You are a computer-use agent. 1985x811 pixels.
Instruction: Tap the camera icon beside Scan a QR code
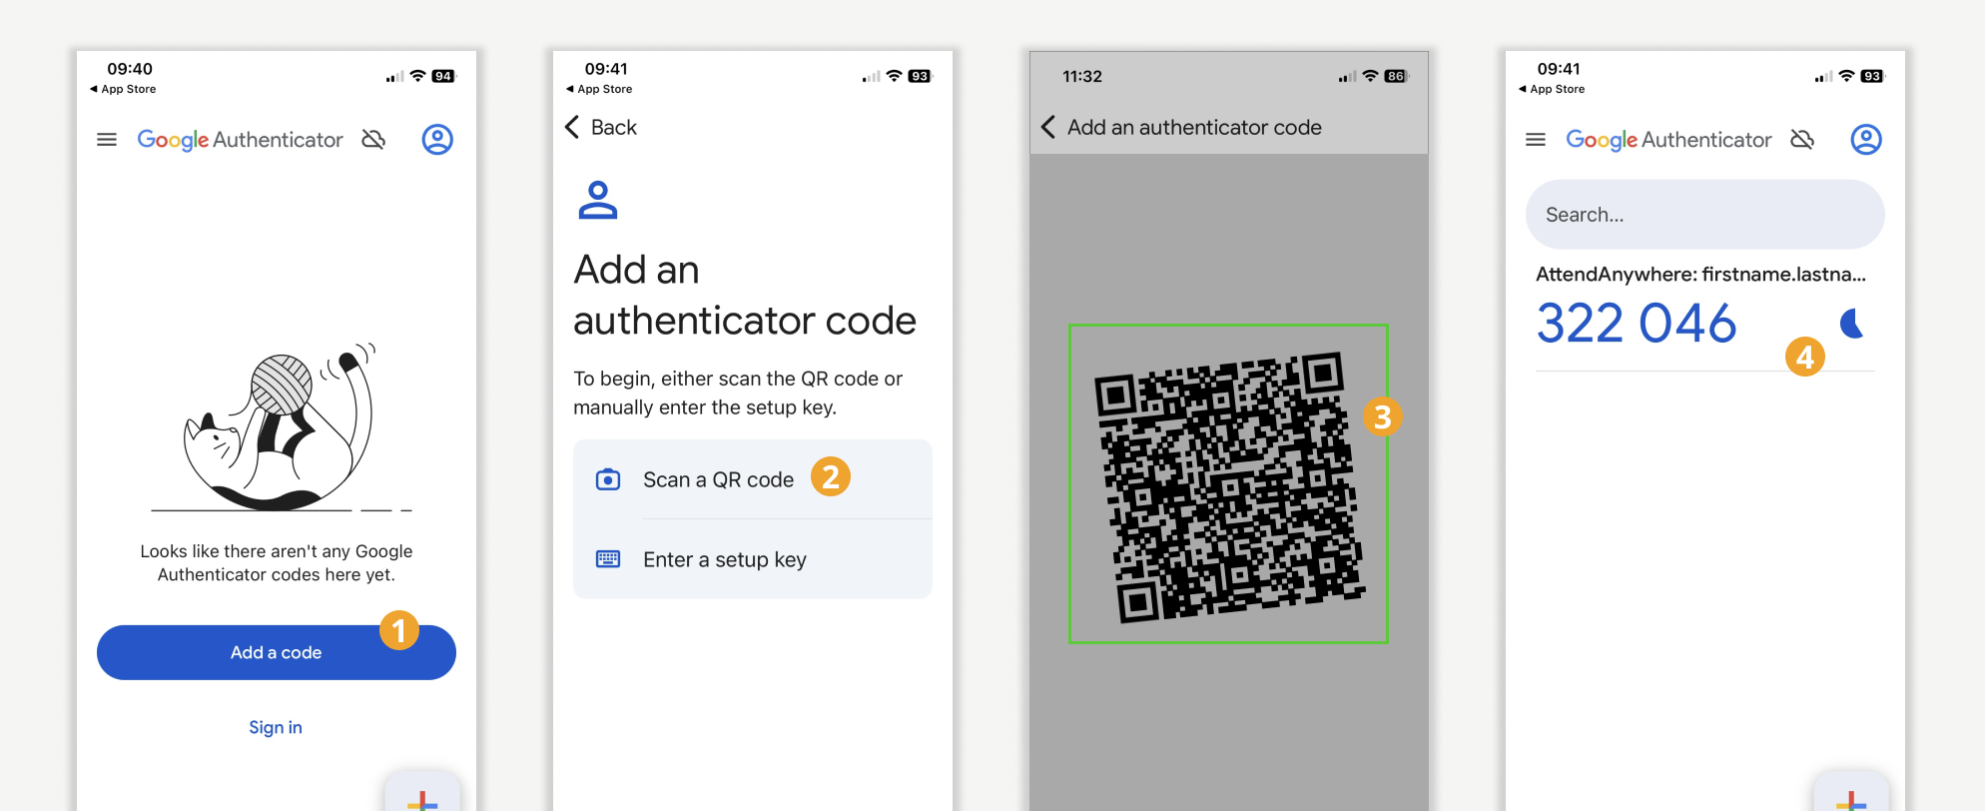tap(608, 479)
